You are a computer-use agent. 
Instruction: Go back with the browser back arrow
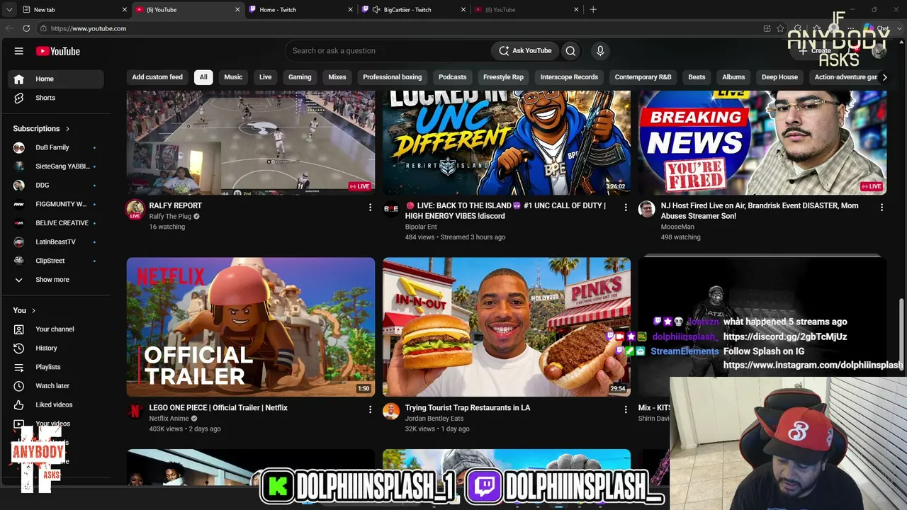point(9,28)
